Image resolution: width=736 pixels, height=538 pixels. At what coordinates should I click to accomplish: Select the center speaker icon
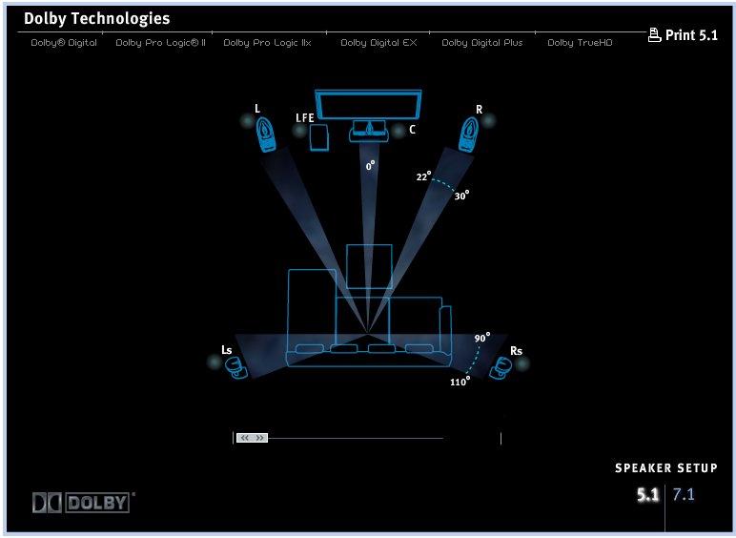click(x=369, y=131)
